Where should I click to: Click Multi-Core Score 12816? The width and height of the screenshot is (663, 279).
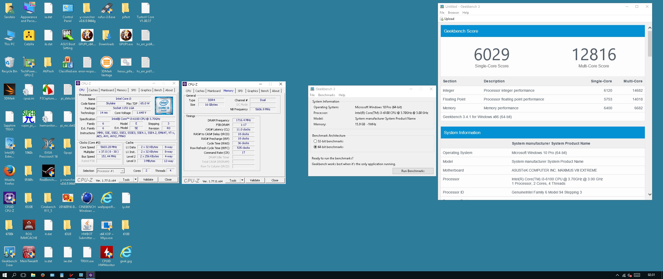coord(594,55)
